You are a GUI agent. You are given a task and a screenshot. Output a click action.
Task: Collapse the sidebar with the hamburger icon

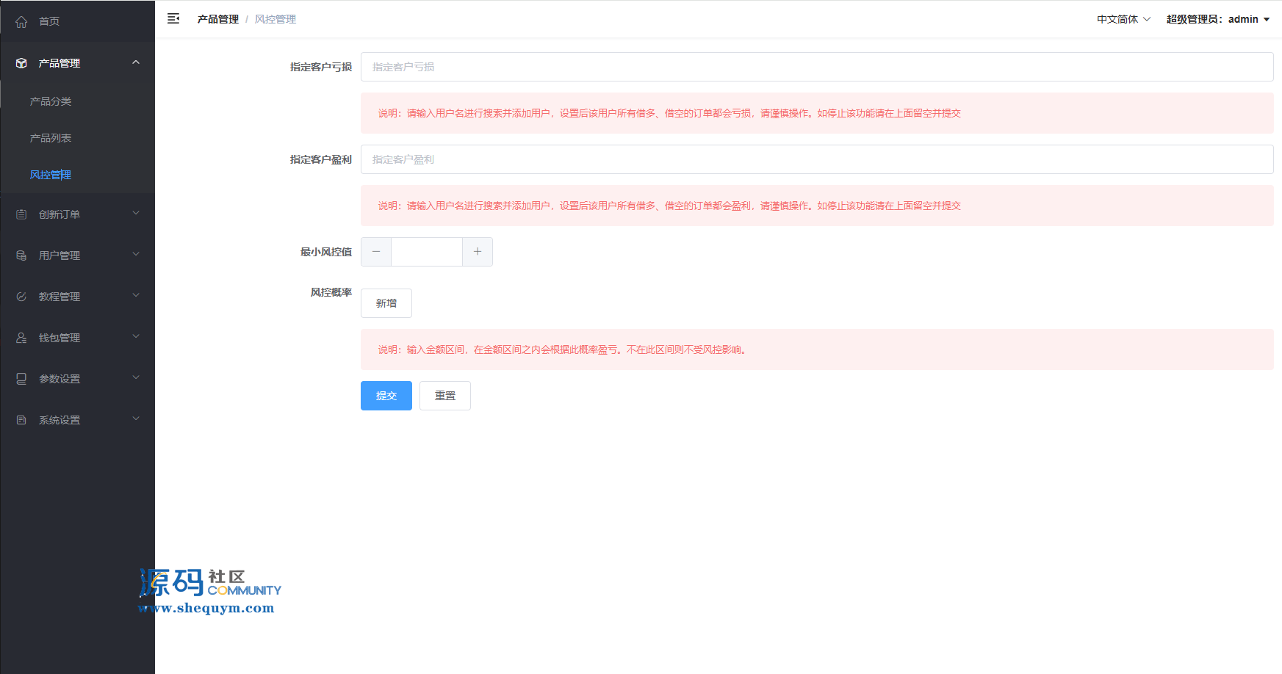(173, 19)
